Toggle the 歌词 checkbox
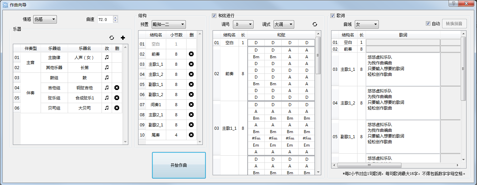This screenshot has height=185, width=477. (x=332, y=16)
